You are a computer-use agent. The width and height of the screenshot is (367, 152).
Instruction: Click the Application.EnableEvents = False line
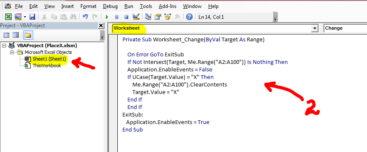tap(170, 69)
